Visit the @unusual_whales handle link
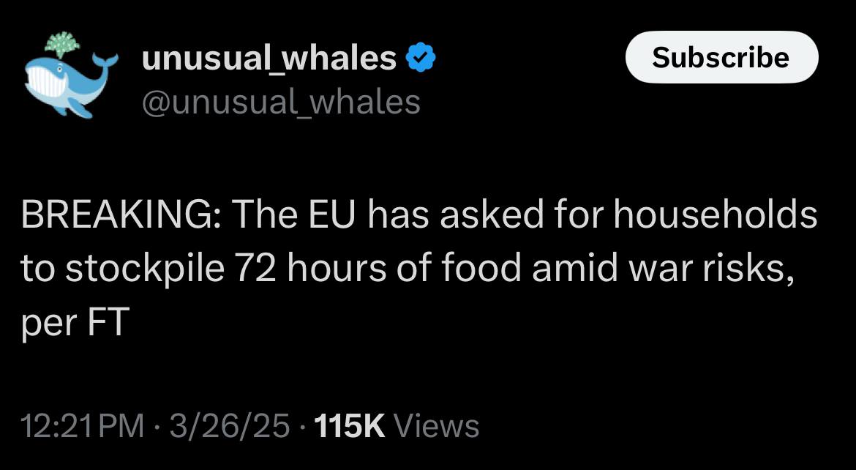The width and height of the screenshot is (856, 470). point(281,102)
